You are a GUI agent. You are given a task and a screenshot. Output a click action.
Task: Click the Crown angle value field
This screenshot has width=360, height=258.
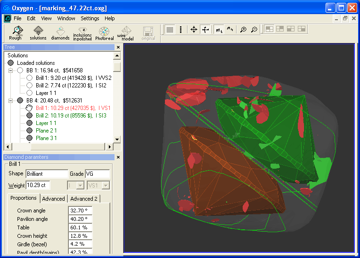point(80,211)
